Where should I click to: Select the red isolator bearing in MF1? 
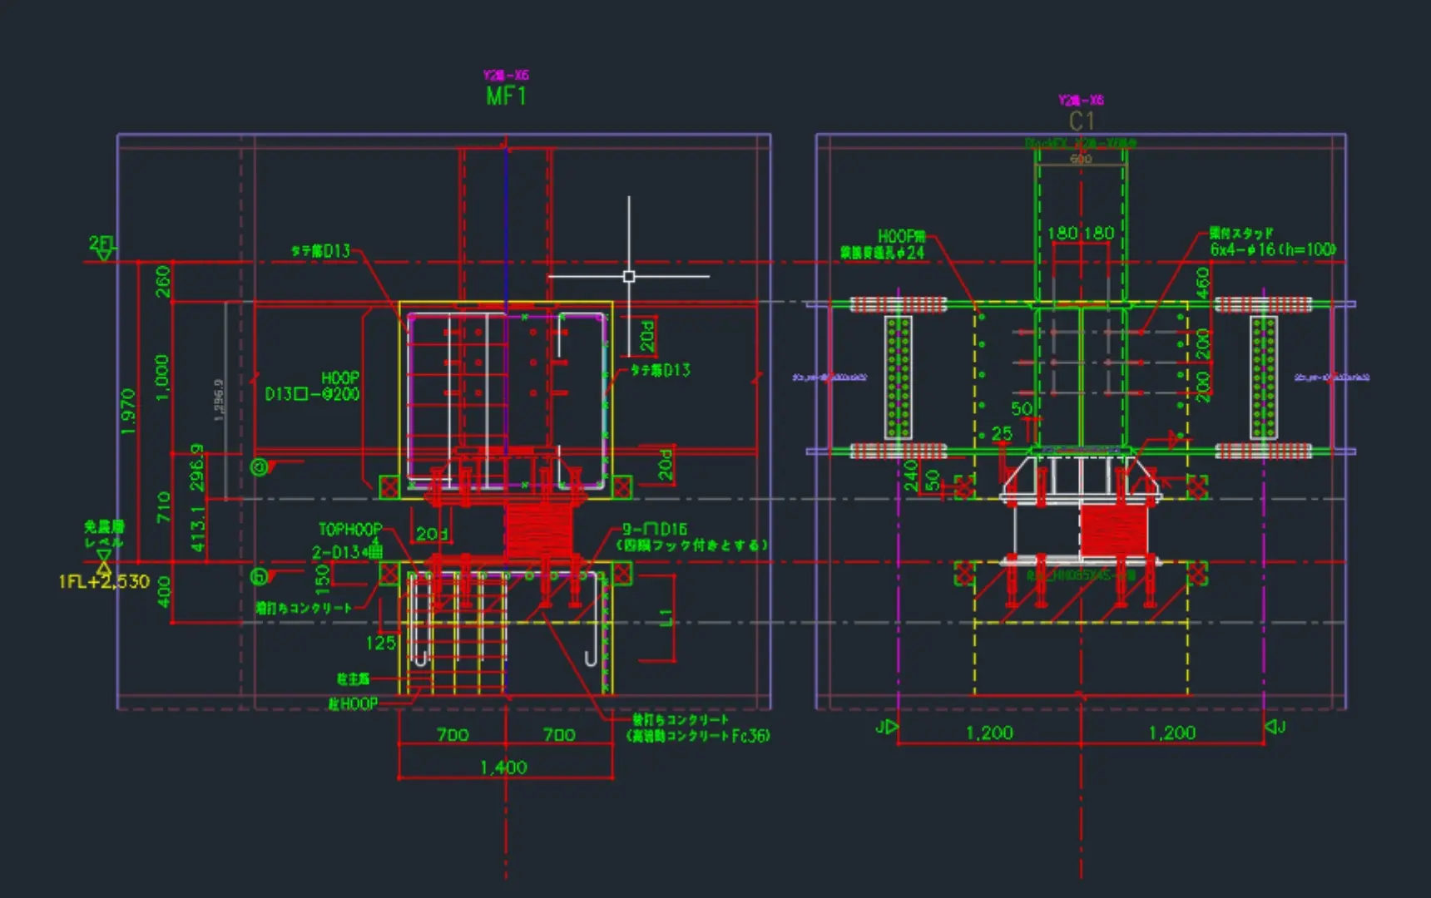pos(538,530)
